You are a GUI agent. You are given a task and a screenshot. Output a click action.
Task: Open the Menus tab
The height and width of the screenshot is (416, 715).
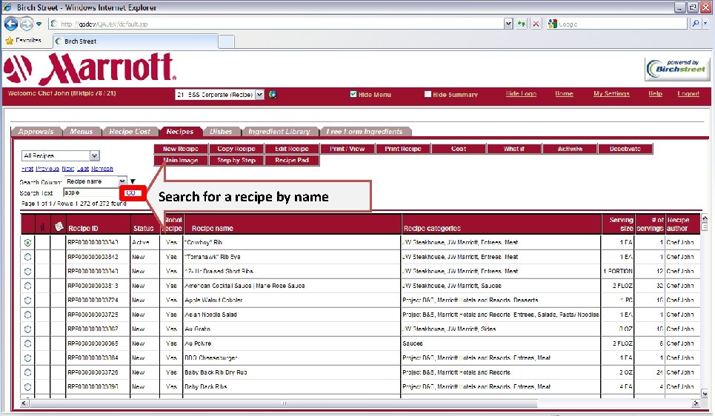(x=82, y=131)
